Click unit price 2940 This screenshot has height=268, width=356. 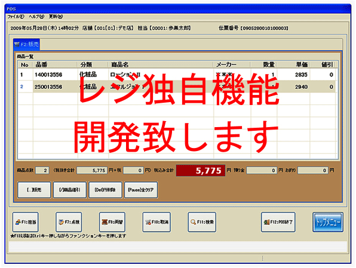[x=301, y=87]
